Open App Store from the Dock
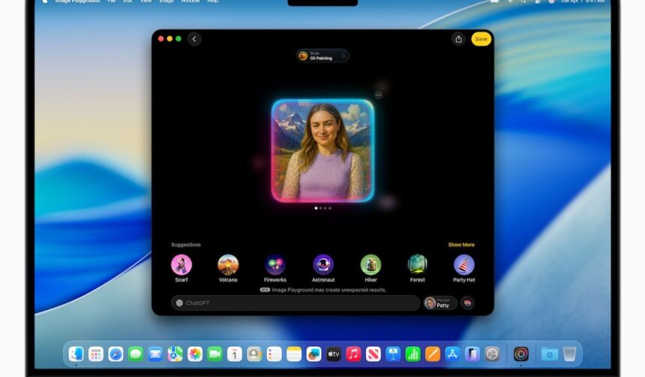Viewport: 645px width, 377px height. 452,354
